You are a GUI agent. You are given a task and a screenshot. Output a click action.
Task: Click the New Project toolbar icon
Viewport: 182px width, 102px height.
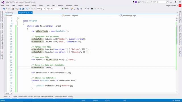tap(13, 9)
